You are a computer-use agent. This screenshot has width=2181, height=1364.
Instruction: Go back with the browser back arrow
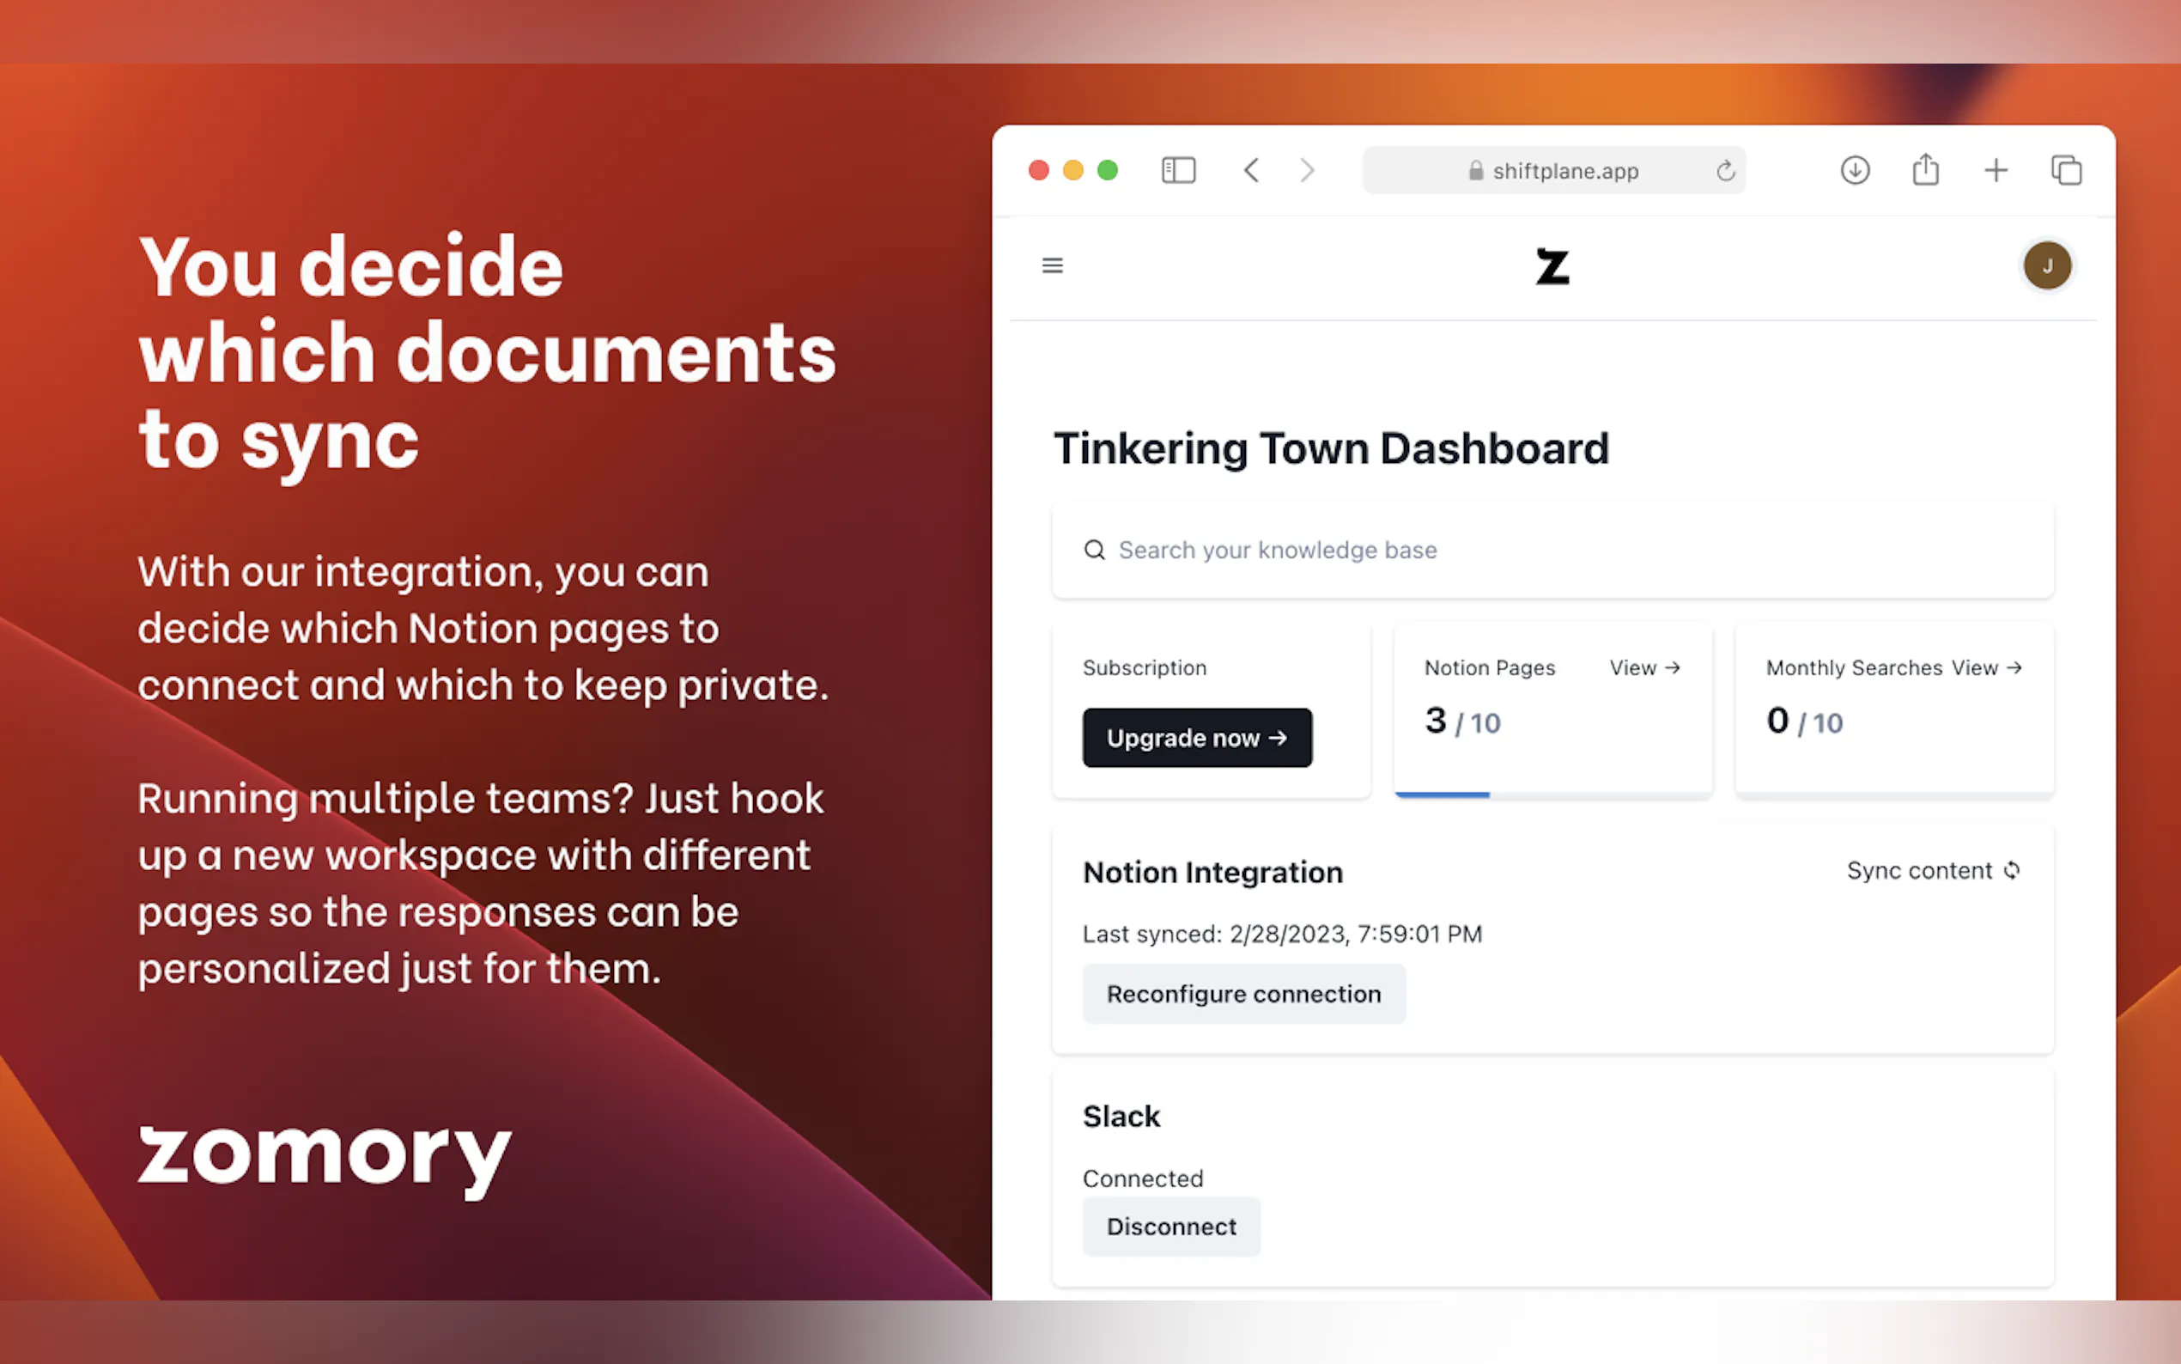pyautogui.click(x=1251, y=170)
